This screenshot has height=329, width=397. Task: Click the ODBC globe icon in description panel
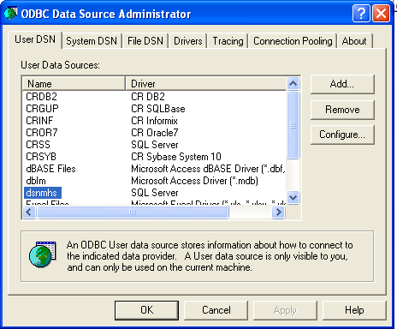point(42,254)
